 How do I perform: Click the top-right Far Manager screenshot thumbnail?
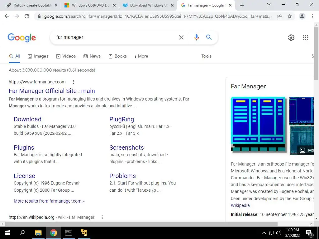coord(302,111)
